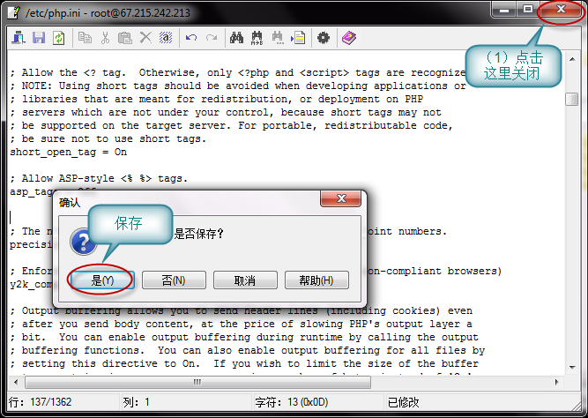Open Find with binoculars icon
The width and height of the screenshot is (588, 418).
coord(236,38)
